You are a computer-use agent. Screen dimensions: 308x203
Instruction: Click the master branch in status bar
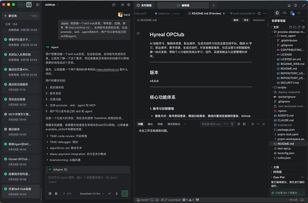point(143,200)
